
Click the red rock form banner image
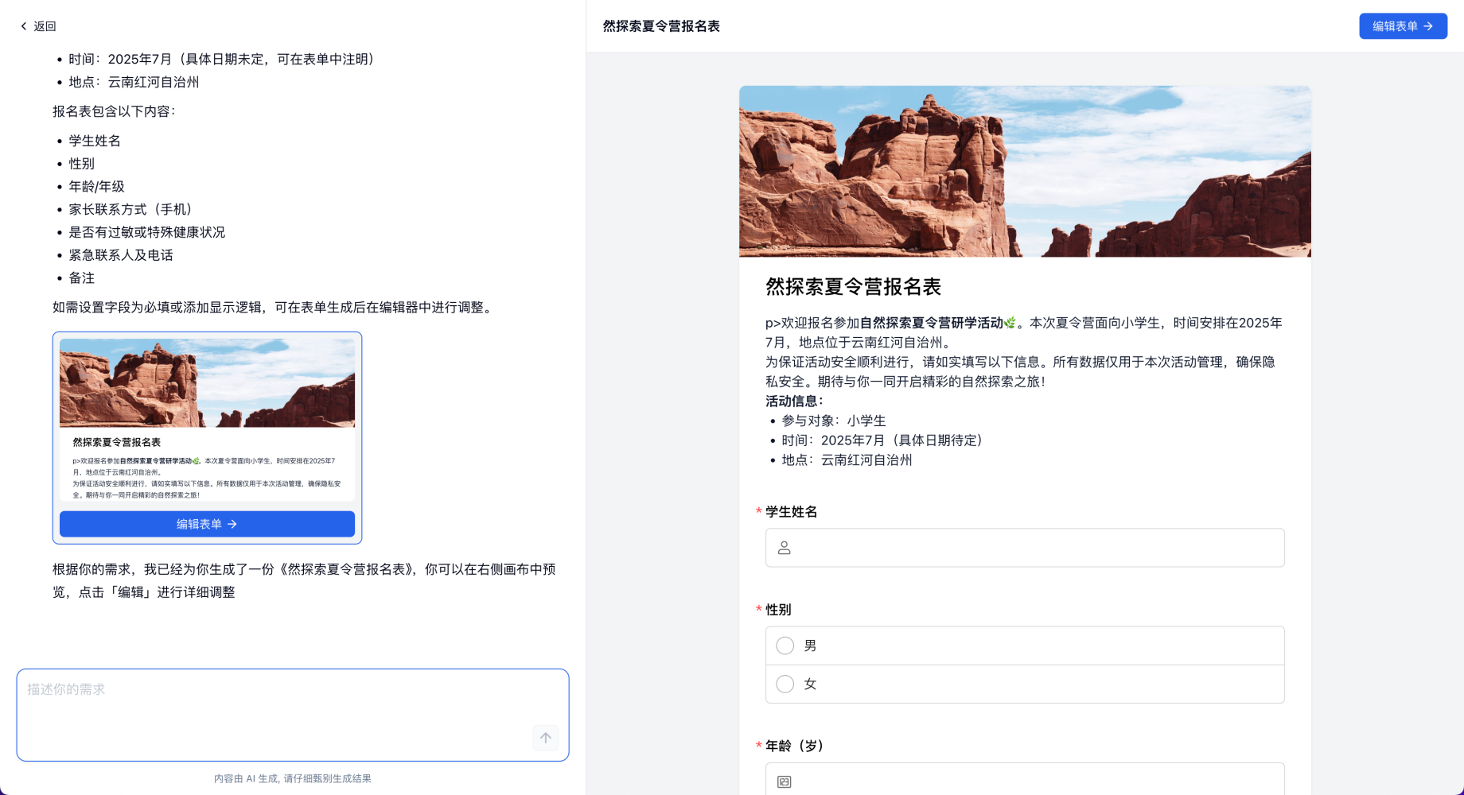(1025, 171)
